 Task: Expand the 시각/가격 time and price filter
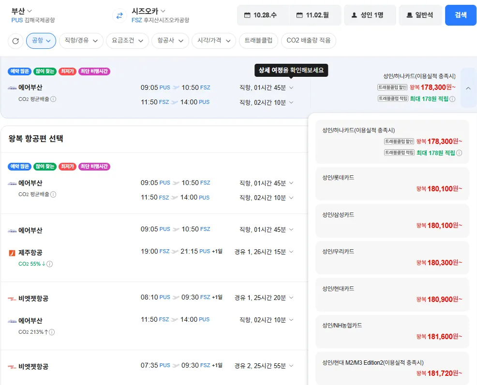tap(214, 41)
